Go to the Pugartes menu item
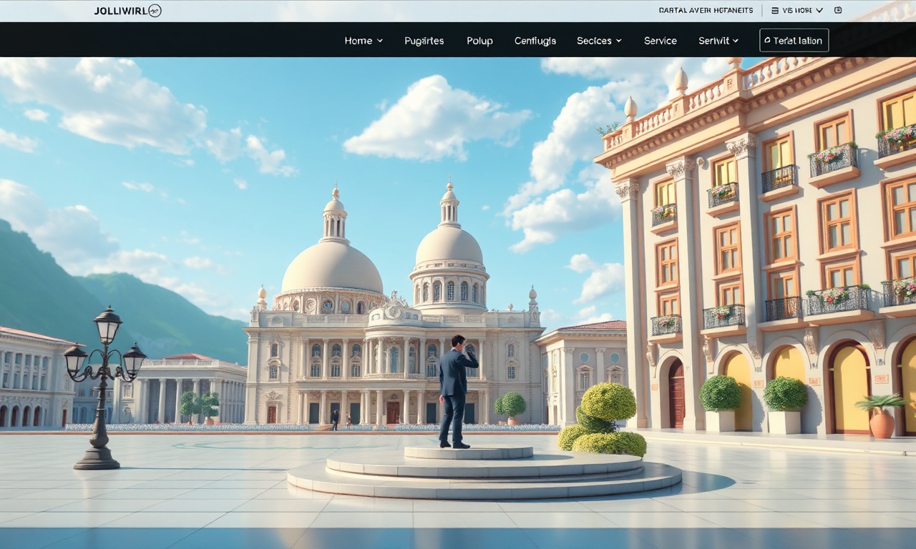This screenshot has height=549, width=916. point(424,41)
